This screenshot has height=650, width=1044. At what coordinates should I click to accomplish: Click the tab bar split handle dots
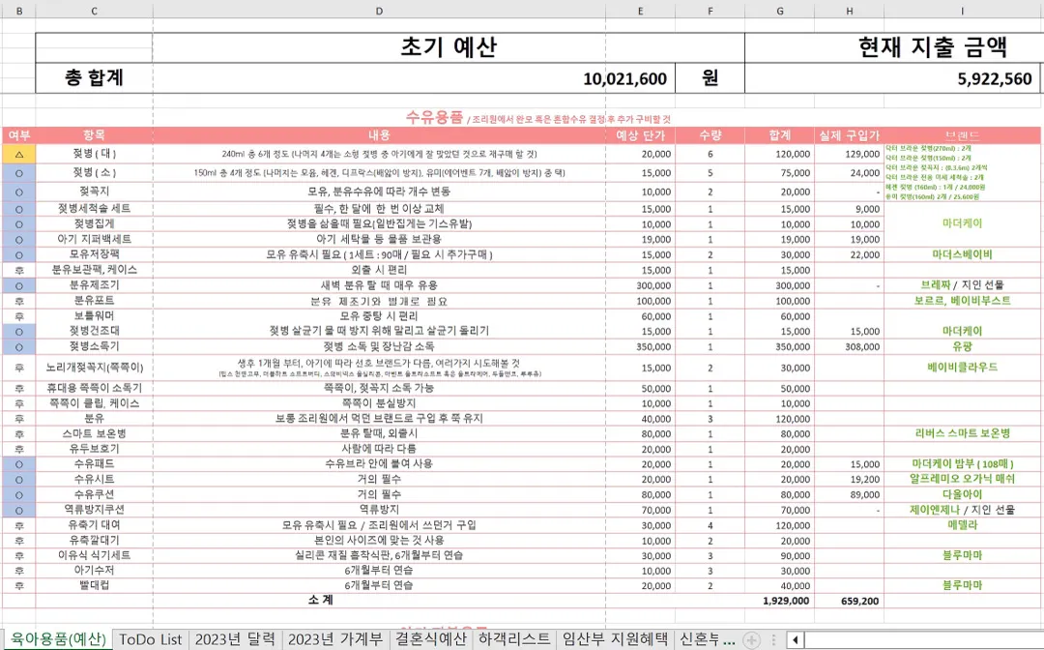tap(773, 640)
